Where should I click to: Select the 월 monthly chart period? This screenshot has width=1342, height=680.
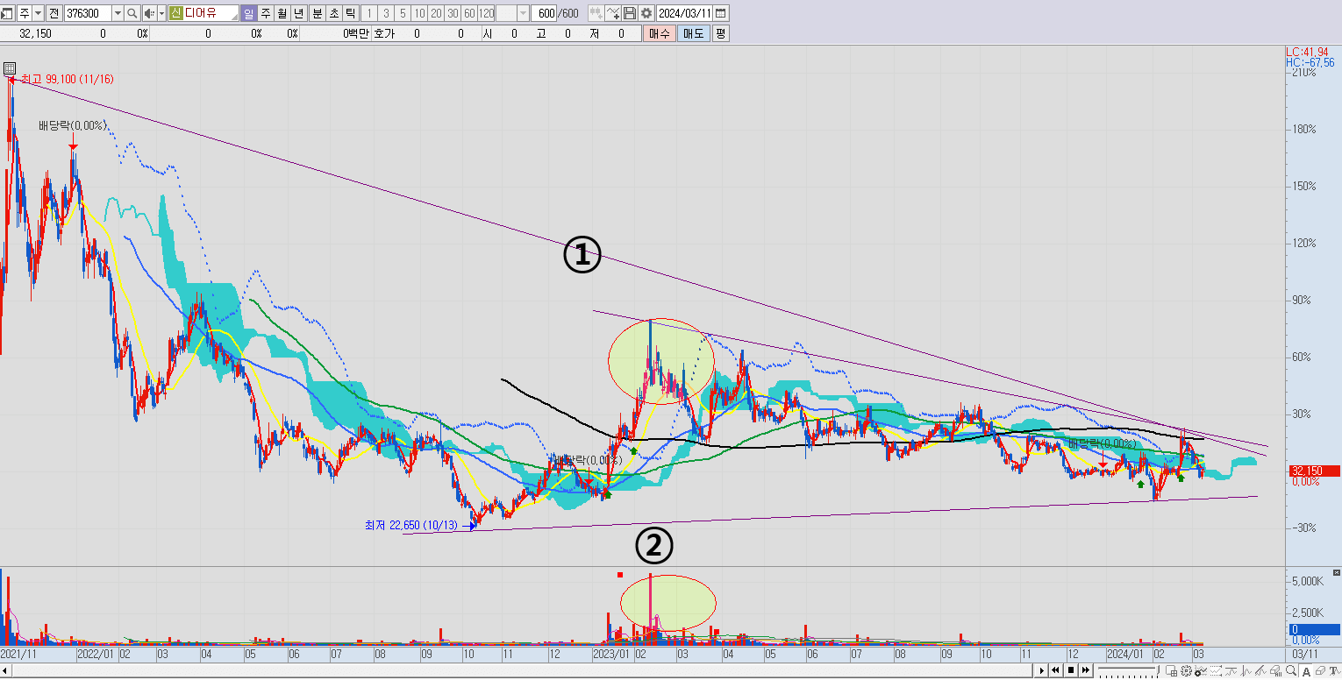coord(282,13)
